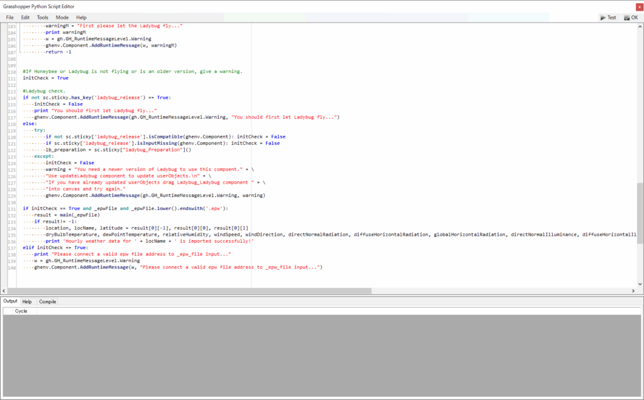The width and height of the screenshot is (644, 400).
Task: Switch to the Compile tab
Action: pos(48,302)
